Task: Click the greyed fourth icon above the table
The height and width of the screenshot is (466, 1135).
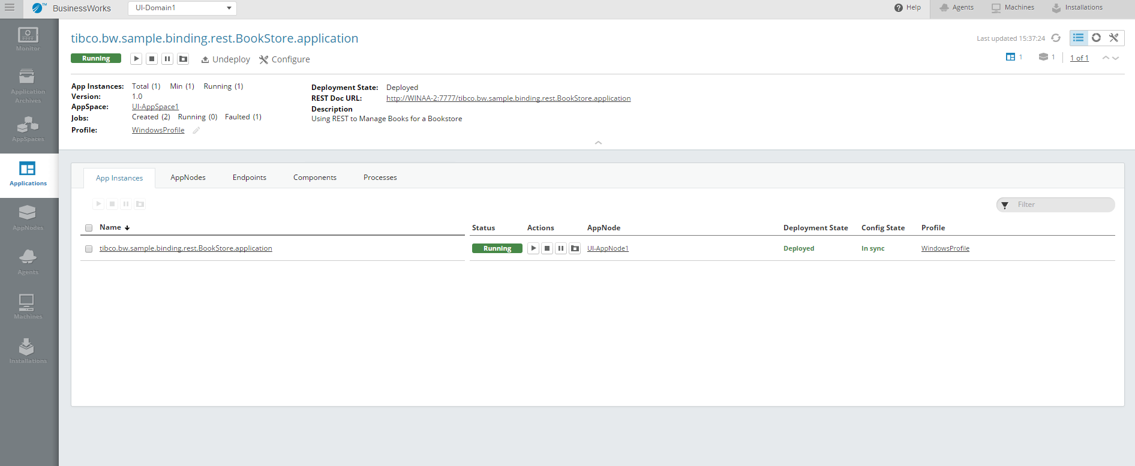Action: (140, 204)
